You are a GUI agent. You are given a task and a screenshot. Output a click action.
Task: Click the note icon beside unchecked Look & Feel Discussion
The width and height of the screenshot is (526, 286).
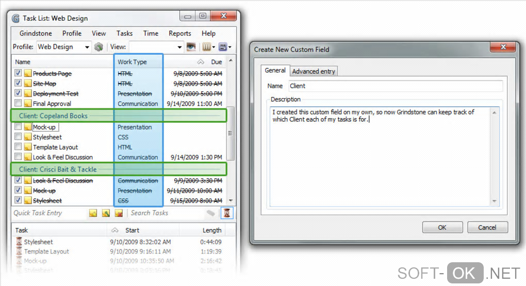point(28,157)
